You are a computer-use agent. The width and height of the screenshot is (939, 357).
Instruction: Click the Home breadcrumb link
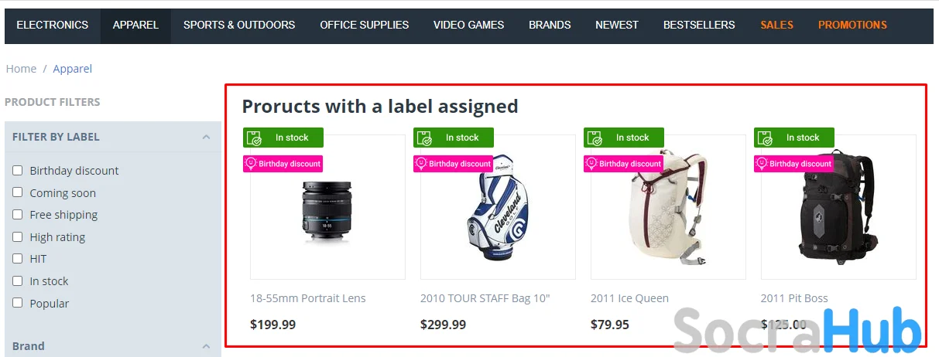point(21,69)
